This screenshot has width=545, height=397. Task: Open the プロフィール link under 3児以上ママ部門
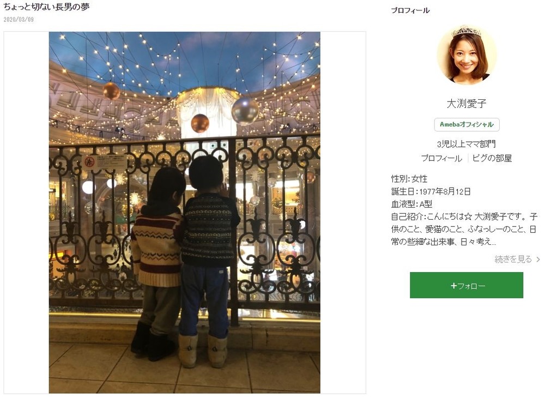(x=441, y=158)
